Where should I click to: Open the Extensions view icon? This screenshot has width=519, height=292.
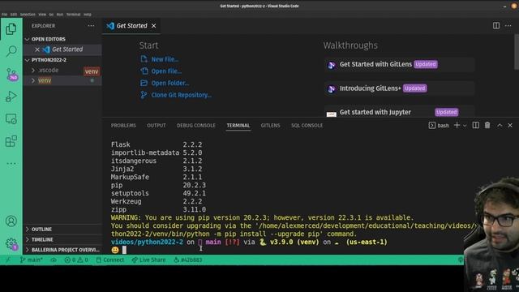tap(11, 141)
